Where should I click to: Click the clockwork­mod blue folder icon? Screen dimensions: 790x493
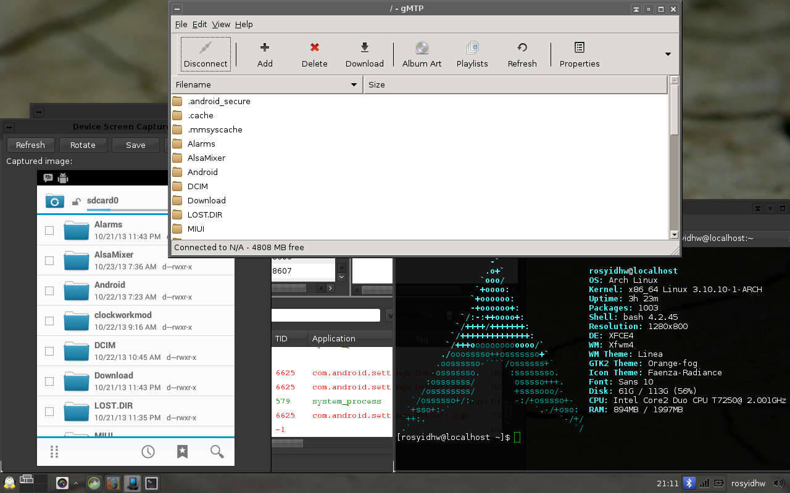point(77,320)
